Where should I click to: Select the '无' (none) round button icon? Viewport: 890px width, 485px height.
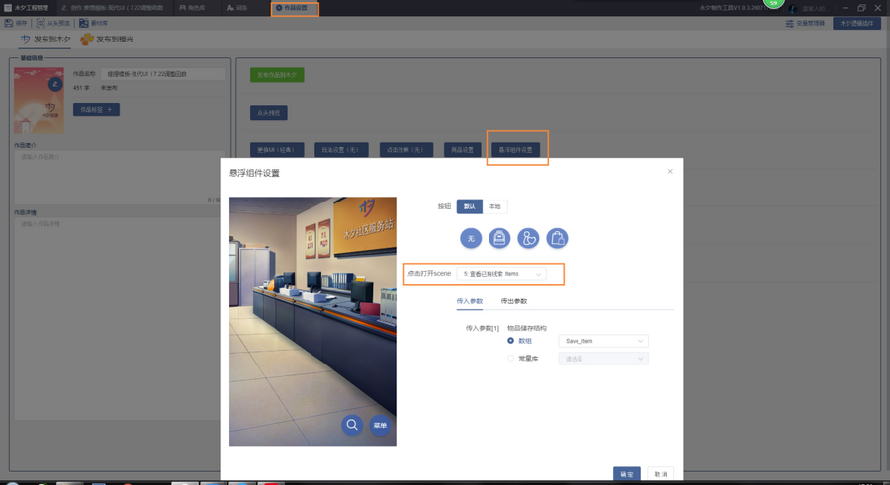click(x=471, y=238)
